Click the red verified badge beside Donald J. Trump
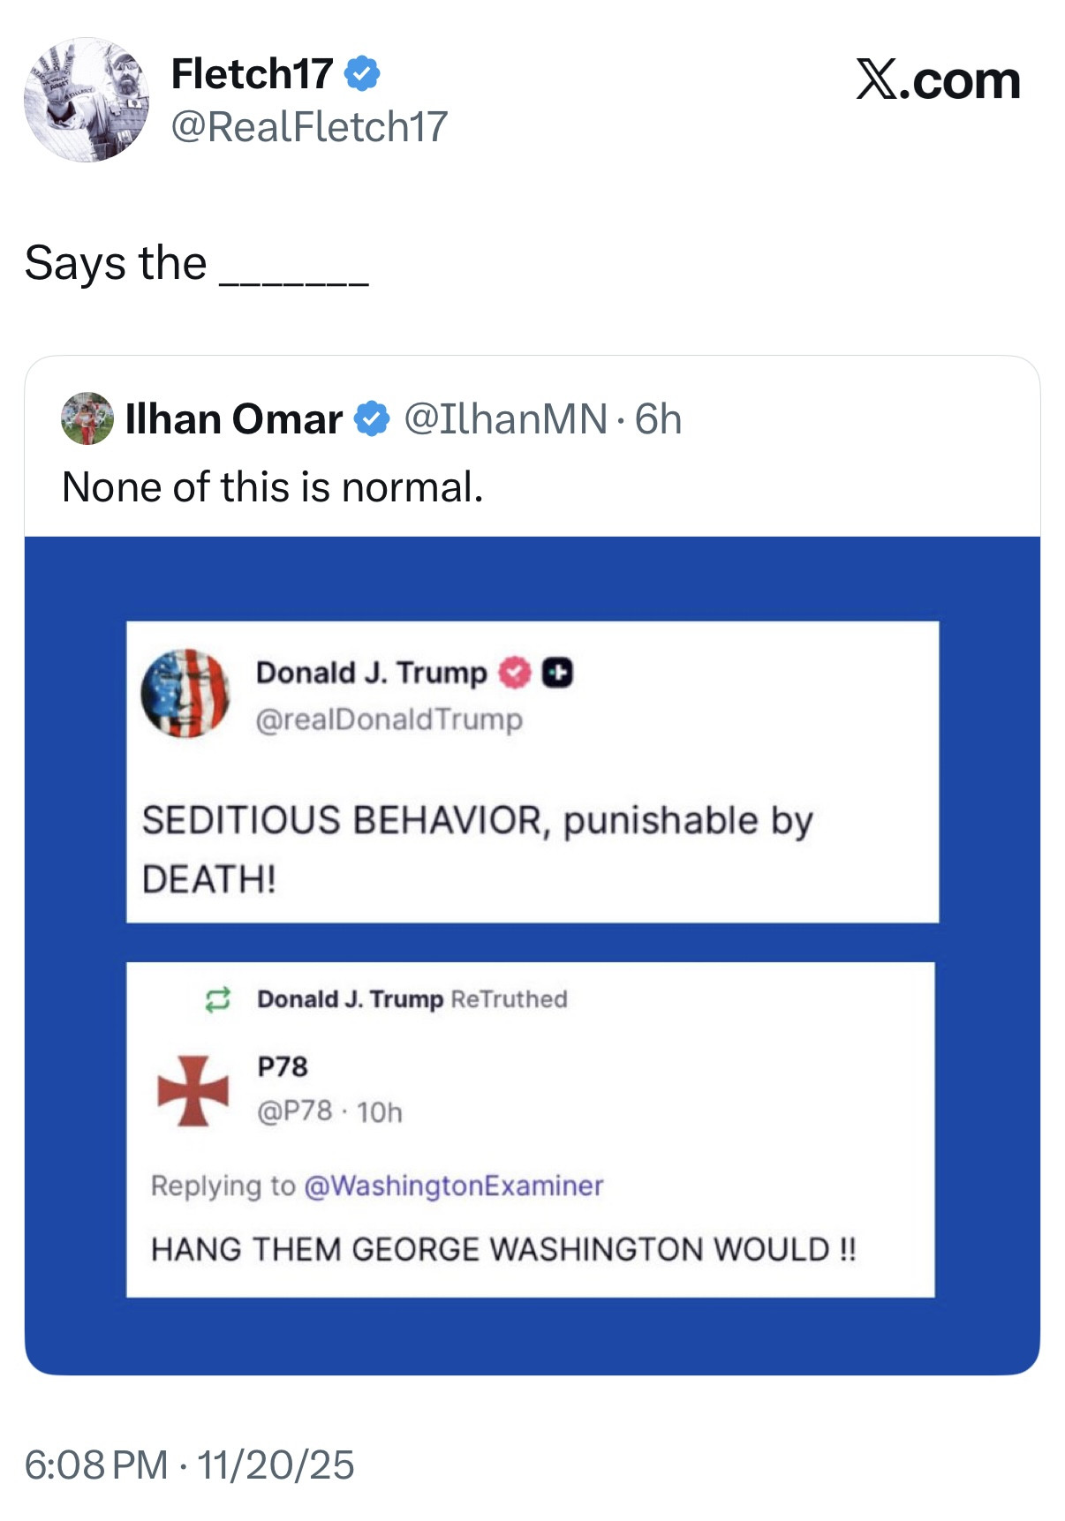The image size is (1065, 1521). [515, 674]
